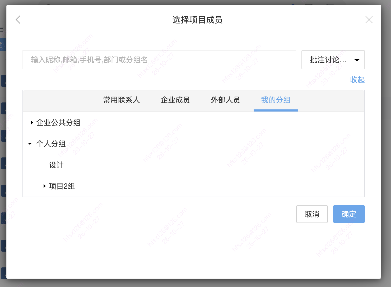
Task: Click the 个人分组 label
Action: pos(51,144)
